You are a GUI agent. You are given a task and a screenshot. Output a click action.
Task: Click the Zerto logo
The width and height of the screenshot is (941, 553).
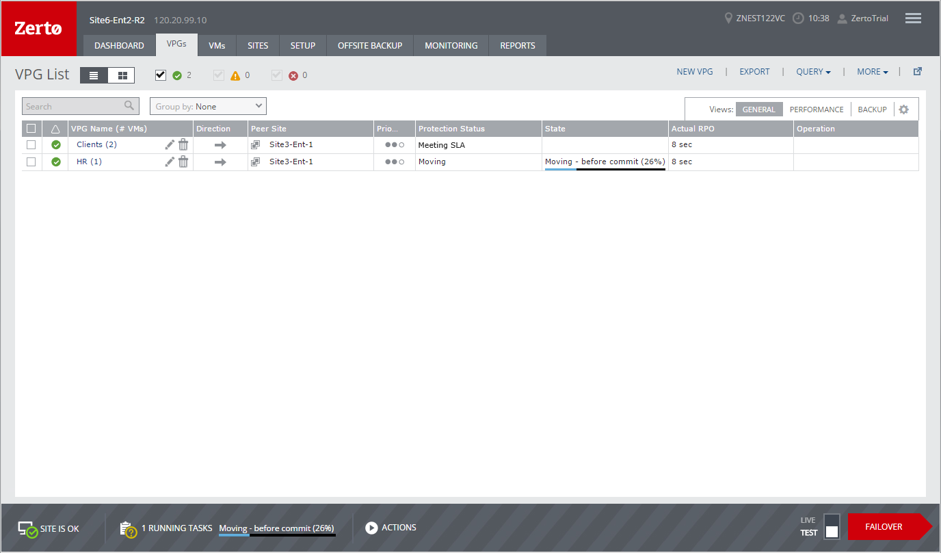tap(39, 29)
